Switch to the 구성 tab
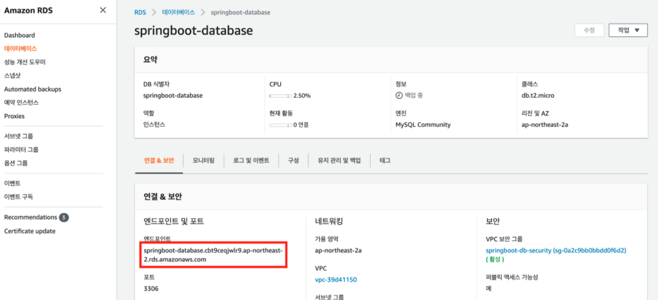This screenshot has height=300, width=658. [x=293, y=160]
